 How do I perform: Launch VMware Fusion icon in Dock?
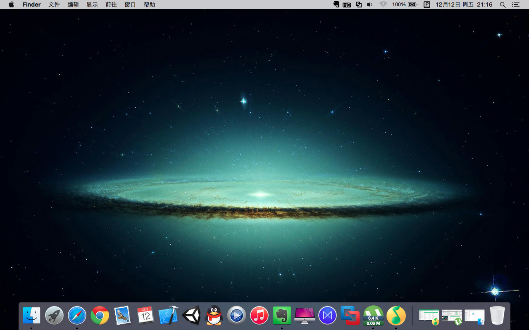[x=350, y=316]
